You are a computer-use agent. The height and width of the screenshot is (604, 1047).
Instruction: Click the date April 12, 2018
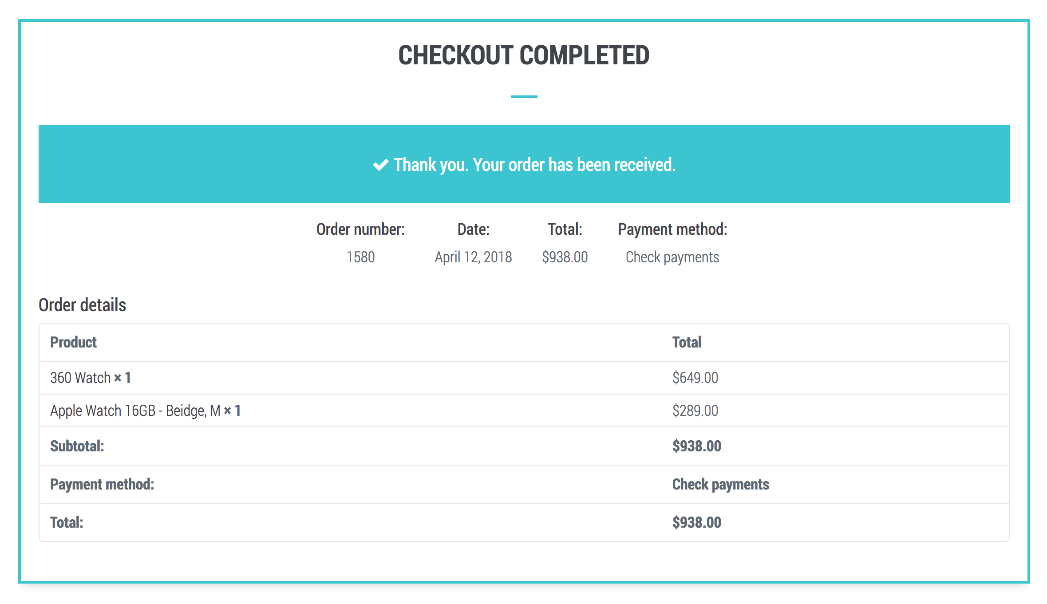(x=473, y=257)
